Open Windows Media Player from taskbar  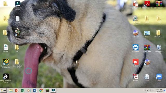(x=29, y=90)
